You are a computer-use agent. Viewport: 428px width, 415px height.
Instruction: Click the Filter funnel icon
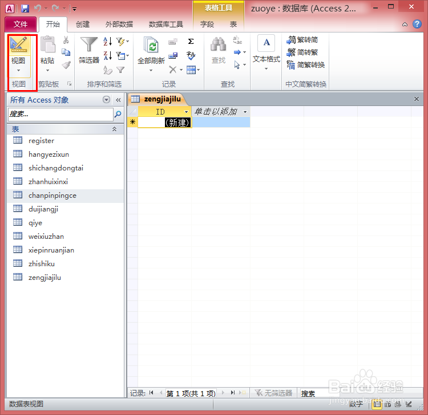(x=89, y=44)
